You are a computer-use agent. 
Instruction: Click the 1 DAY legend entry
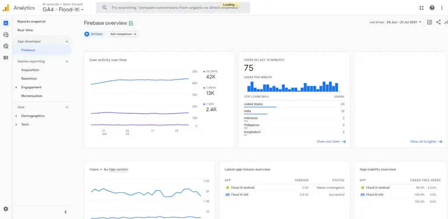coord(209,104)
